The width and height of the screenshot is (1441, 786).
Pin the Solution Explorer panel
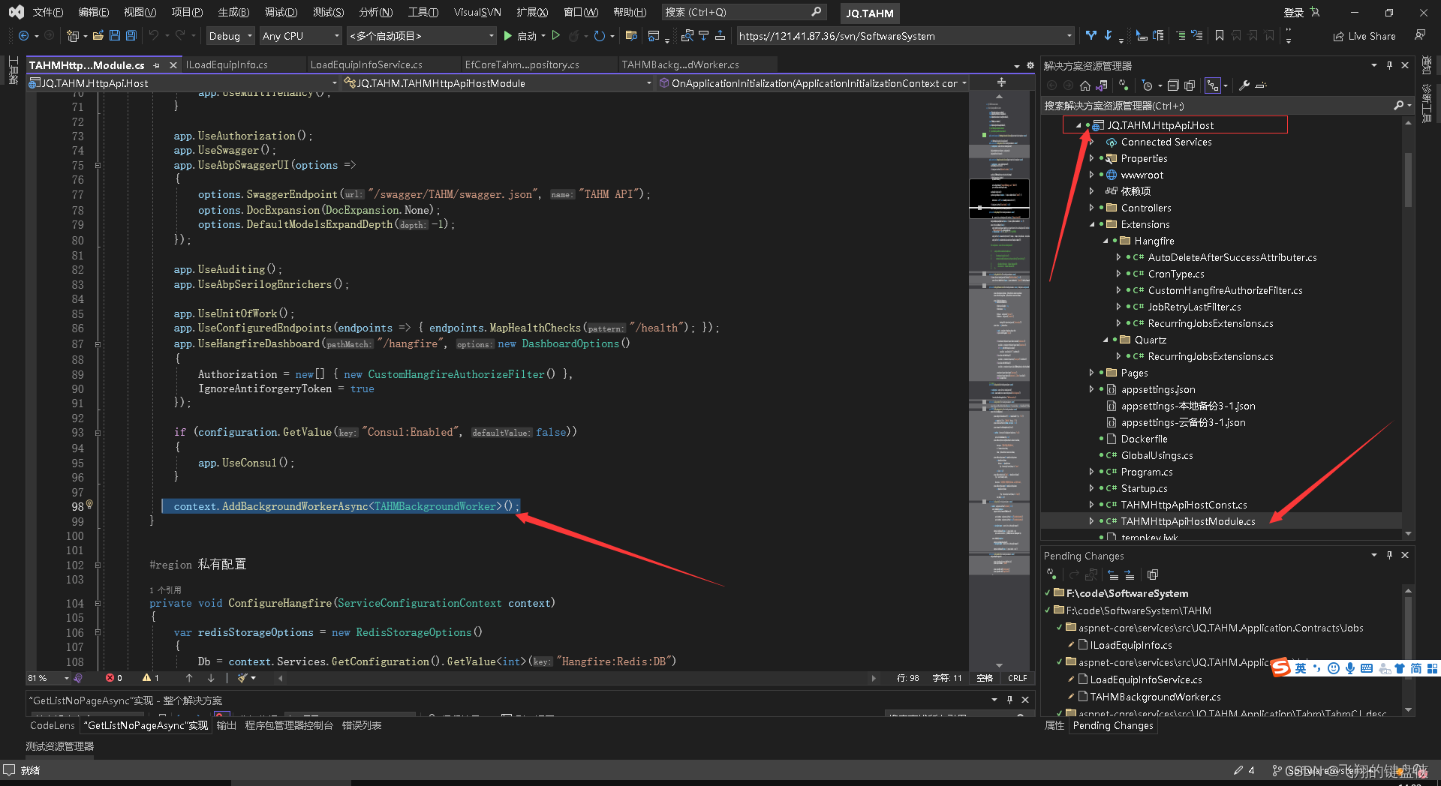point(1389,65)
